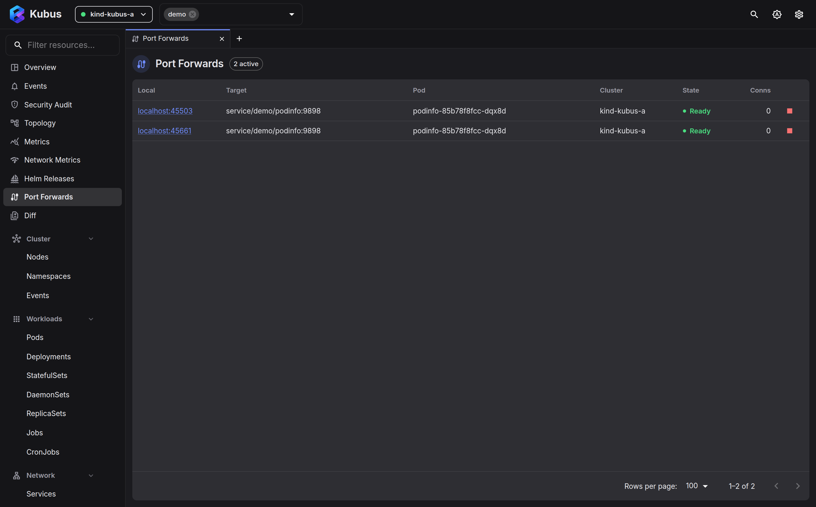Open the localhost:45503 link
Image resolution: width=816 pixels, height=507 pixels.
tap(165, 111)
